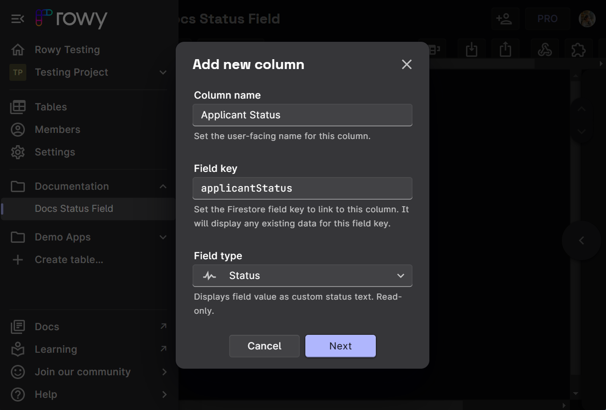Image resolution: width=606 pixels, height=410 pixels.
Task: Open the extensions puzzle icon
Action: coord(578,49)
